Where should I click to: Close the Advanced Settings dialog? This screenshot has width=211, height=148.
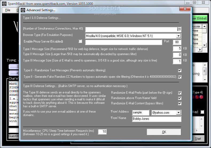185,9
